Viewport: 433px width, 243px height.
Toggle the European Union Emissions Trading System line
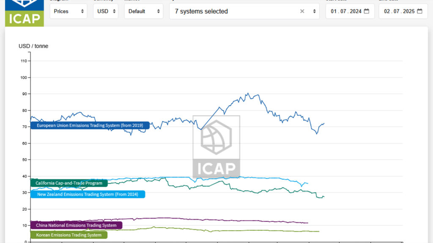tap(90, 125)
